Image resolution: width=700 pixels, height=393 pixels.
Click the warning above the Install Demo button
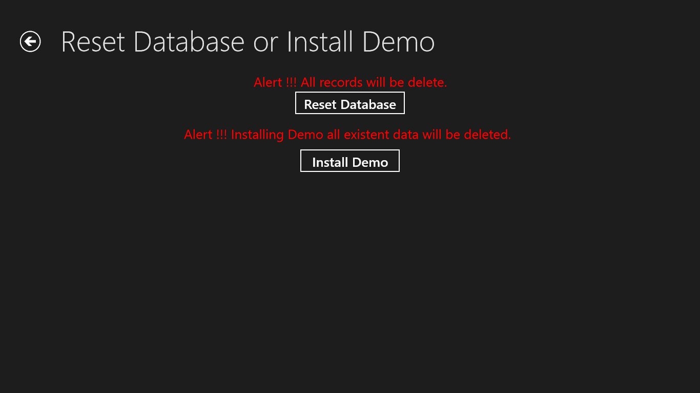pos(347,135)
